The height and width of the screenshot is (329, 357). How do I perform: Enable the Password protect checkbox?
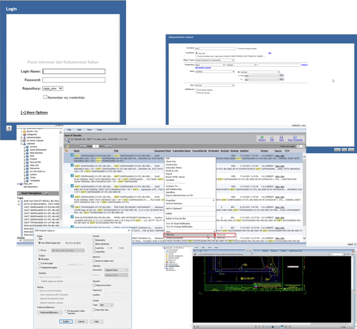tap(94, 284)
